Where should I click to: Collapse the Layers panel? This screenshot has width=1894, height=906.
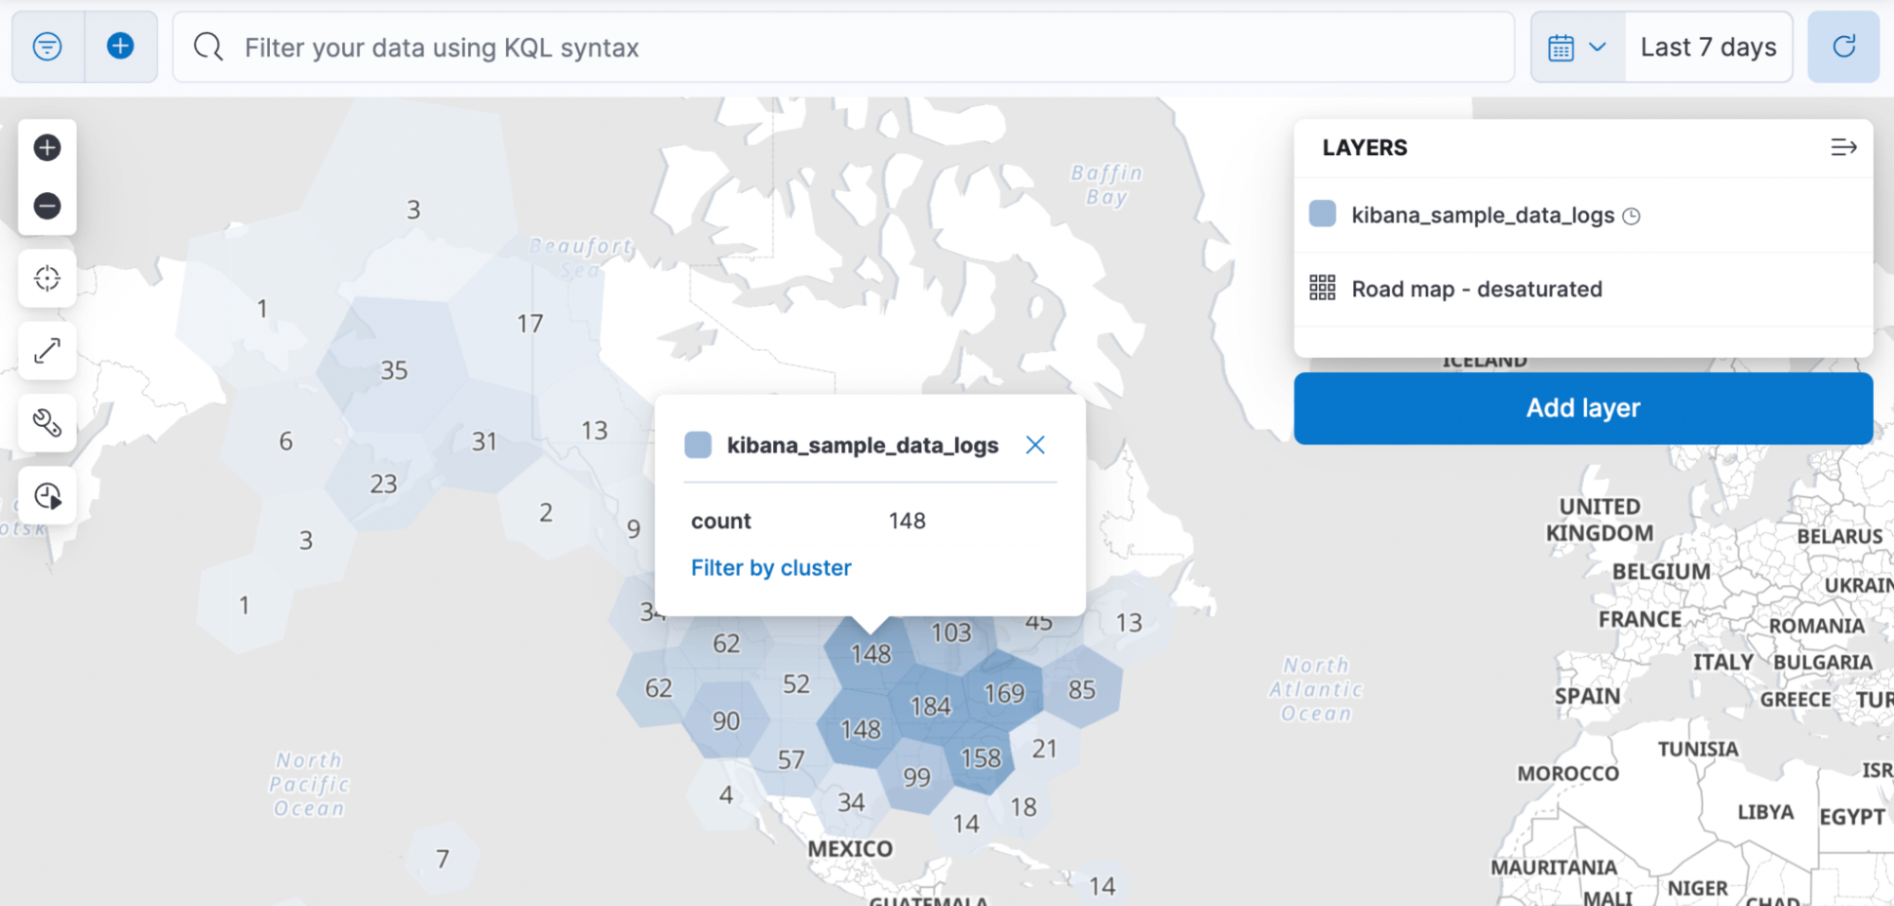(1844, 147)
